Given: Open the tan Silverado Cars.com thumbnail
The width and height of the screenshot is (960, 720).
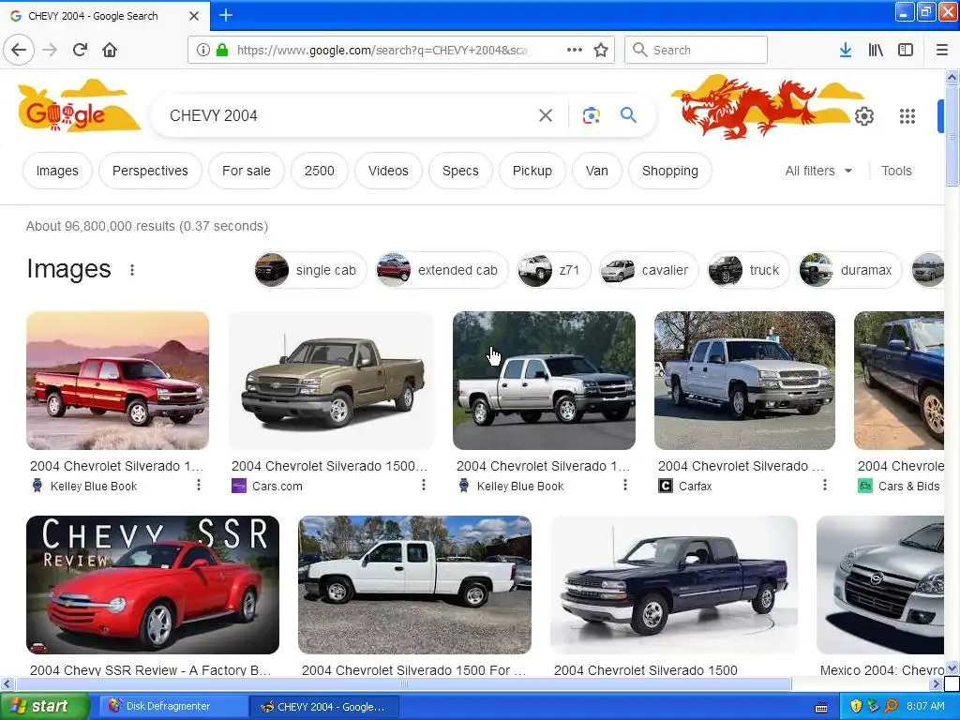Looking at the screenshot, I should coord(331,381).
